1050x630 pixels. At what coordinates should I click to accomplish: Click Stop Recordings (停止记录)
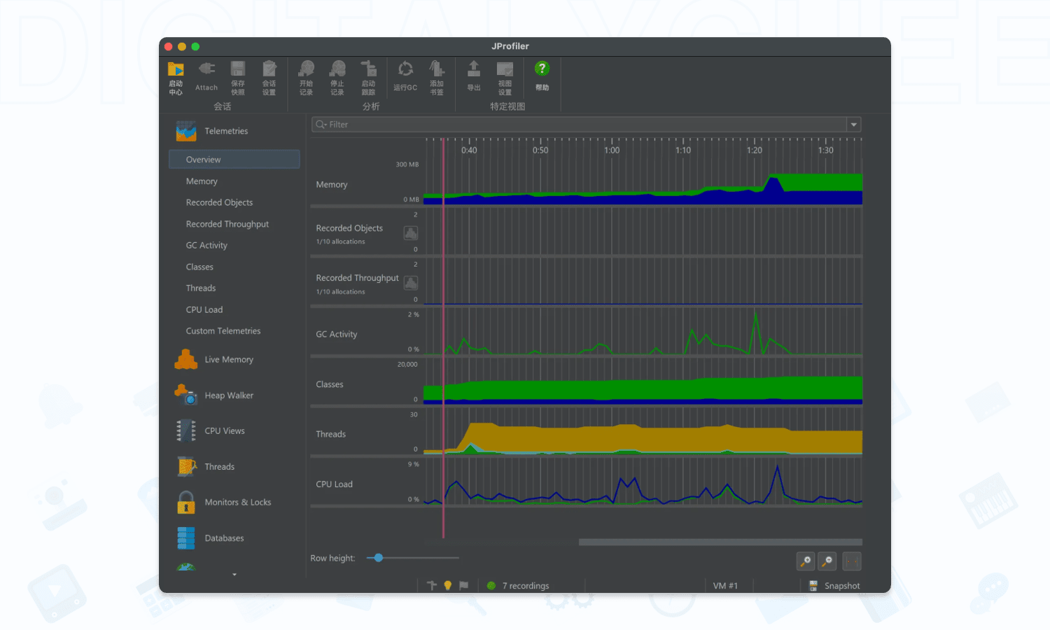[337, 78]
